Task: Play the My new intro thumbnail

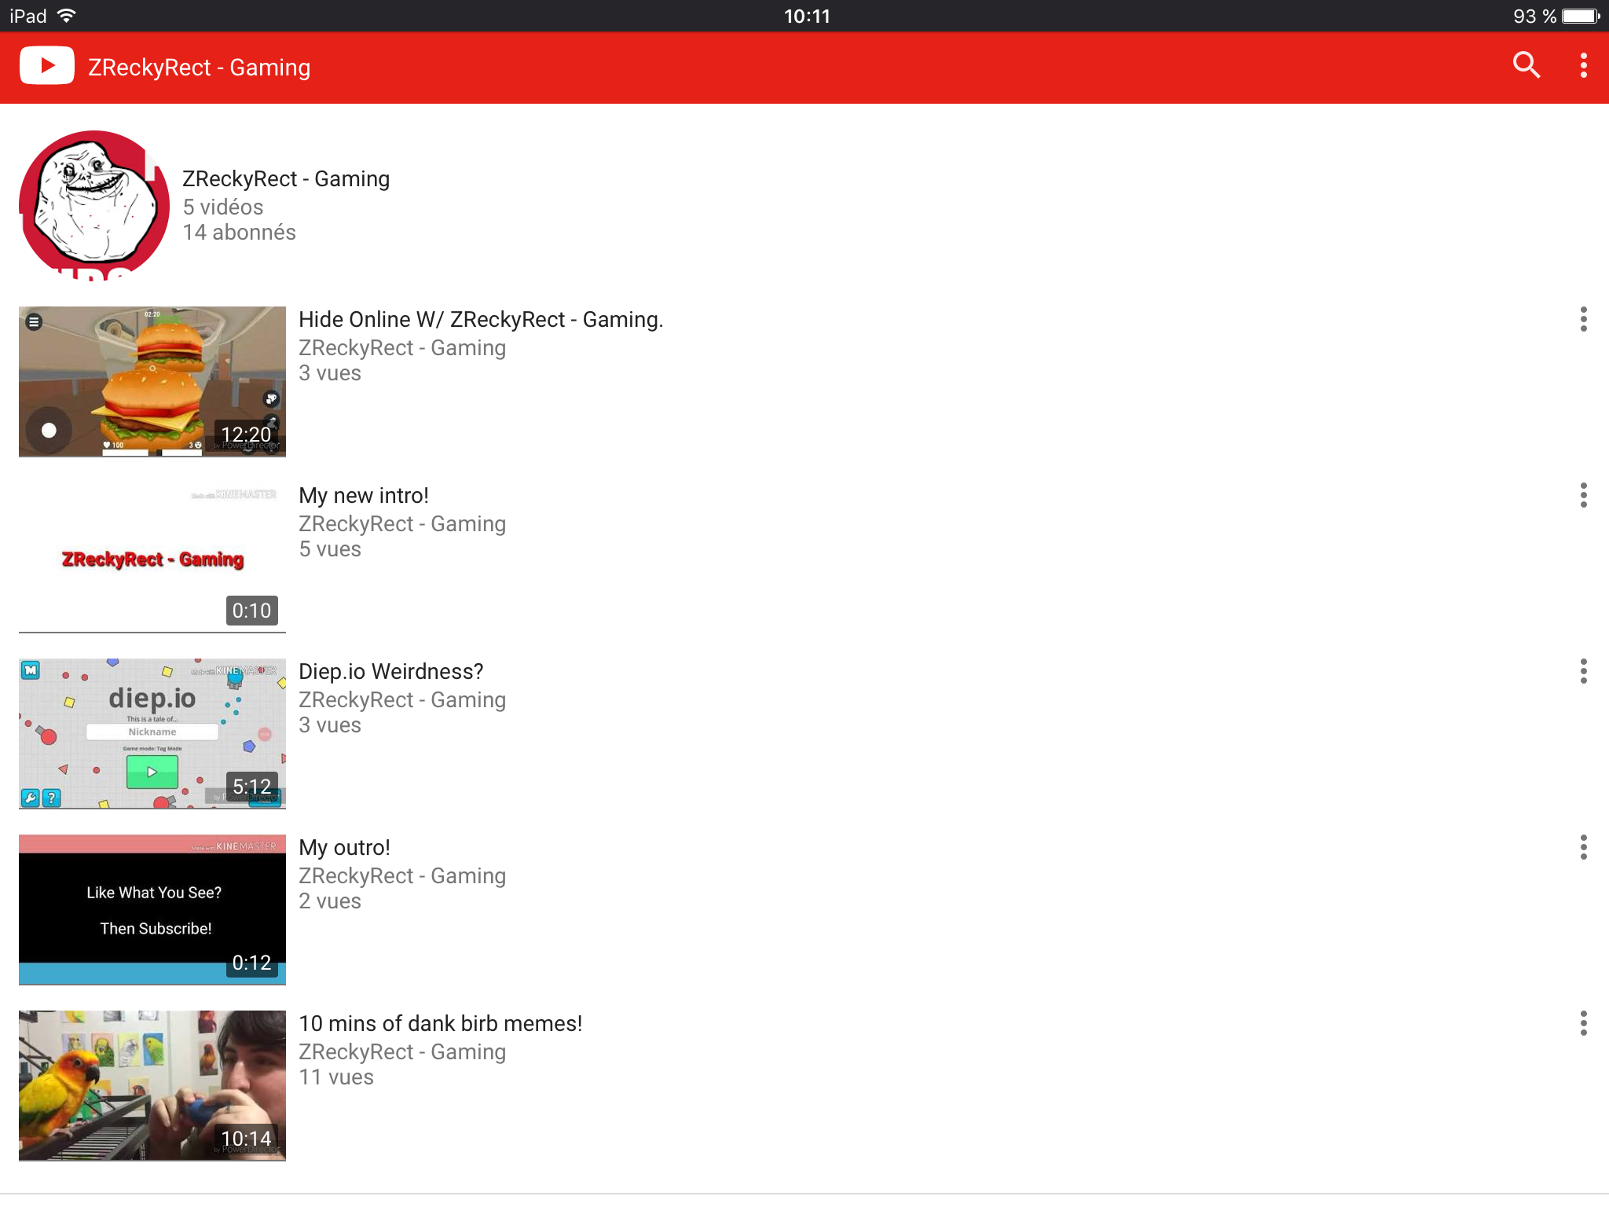Action: click(x=152, y=557)
